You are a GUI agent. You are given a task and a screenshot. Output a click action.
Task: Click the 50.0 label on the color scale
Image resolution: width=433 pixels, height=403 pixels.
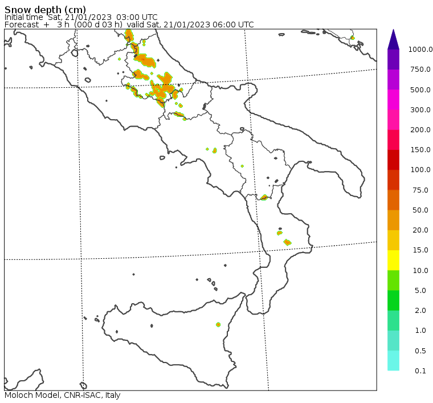pos(420,210)
